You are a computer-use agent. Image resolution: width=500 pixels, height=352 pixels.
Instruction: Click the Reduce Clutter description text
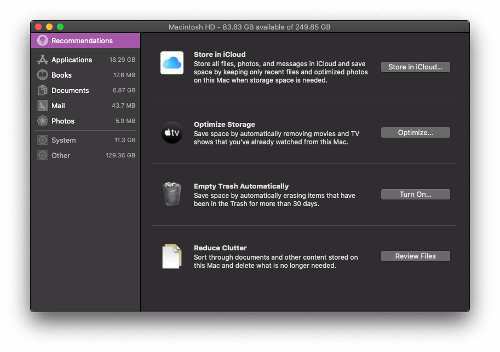coord(276,261)
